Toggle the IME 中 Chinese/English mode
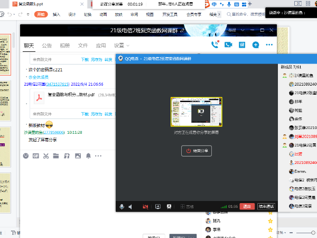This screenshot has height=238, width=317. click(214, 4)
